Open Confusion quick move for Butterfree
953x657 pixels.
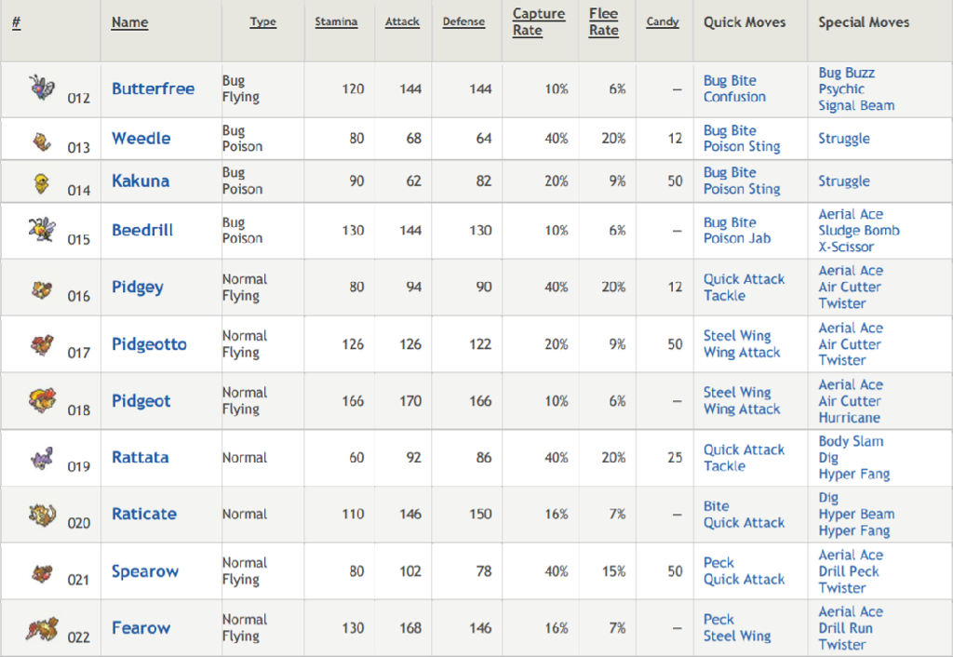[x=734, y=97]
